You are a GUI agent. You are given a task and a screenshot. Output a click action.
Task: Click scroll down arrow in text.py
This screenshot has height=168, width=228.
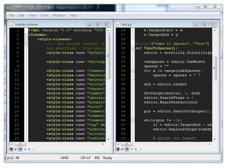(215, 140)
